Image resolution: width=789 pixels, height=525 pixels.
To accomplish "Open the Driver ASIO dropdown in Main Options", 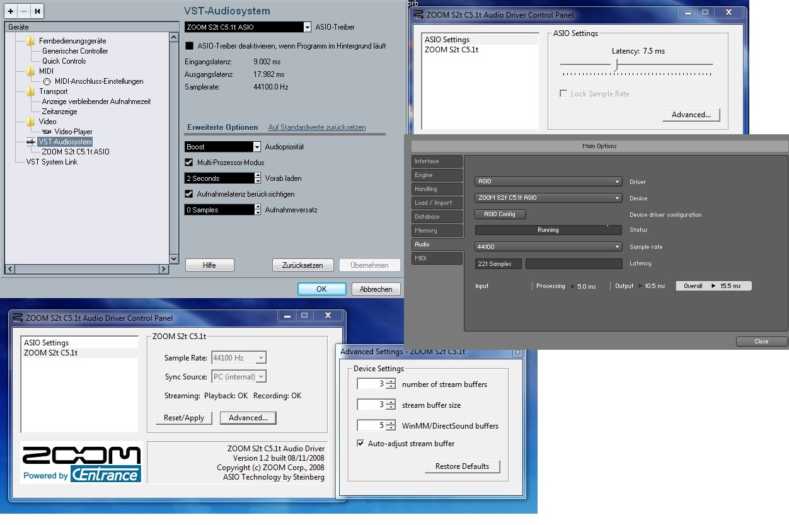I will 548,182.
